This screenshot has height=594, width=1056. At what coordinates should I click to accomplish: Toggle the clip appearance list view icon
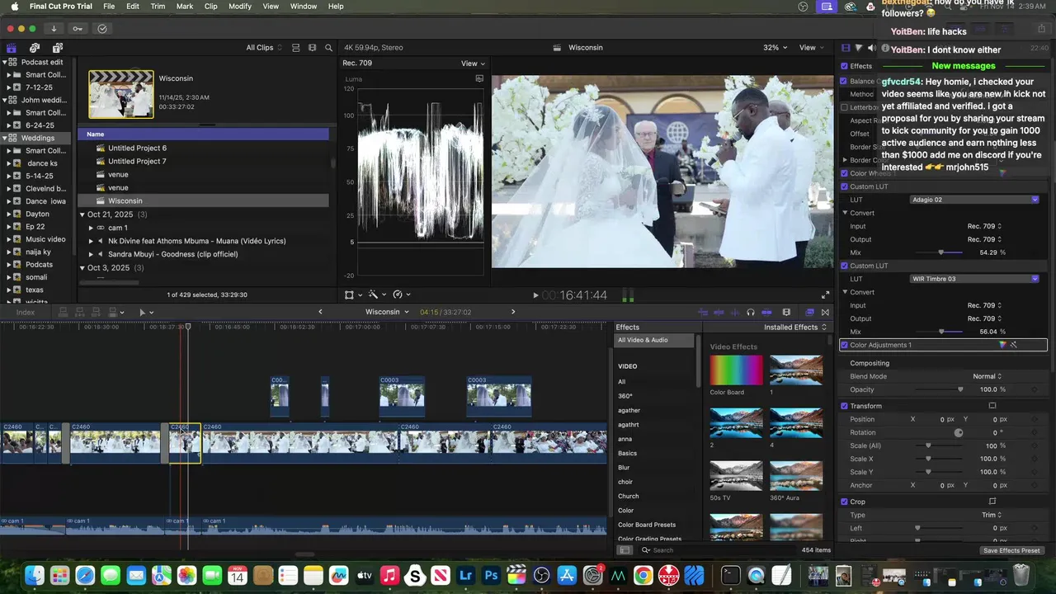[296, 48]
